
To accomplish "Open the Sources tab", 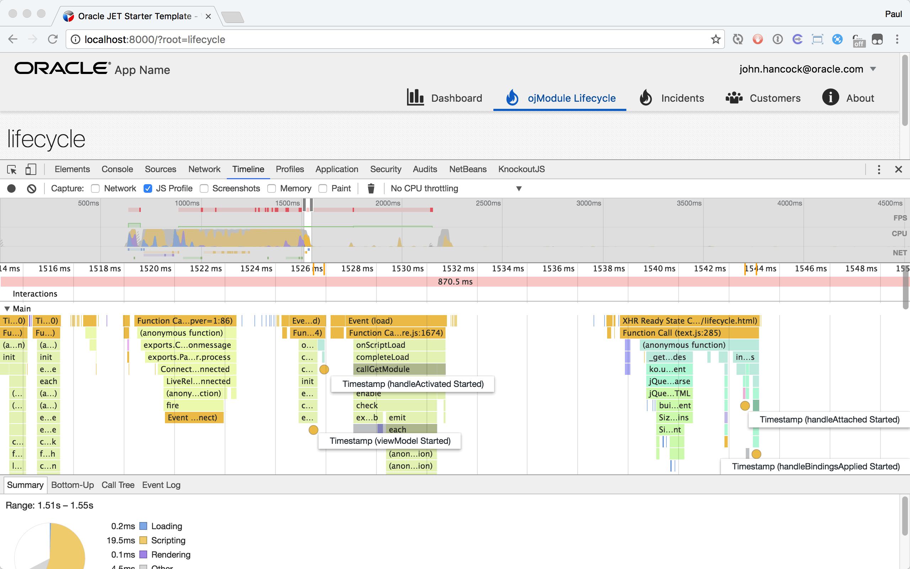I will pyautogui.click(x=161, y=169).
